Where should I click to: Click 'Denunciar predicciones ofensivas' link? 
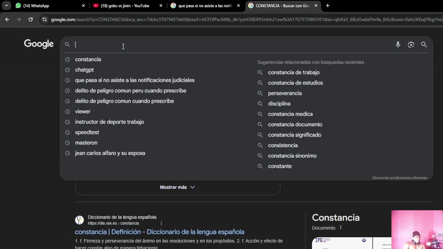tap(400, 178)
